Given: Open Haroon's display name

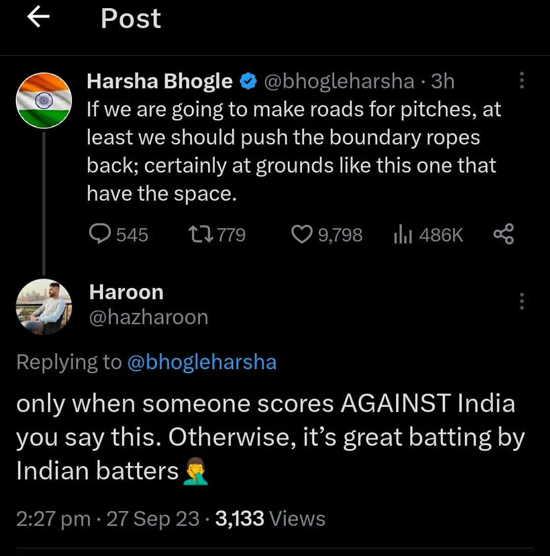Looking at the screenshot, I should [126, 292].
